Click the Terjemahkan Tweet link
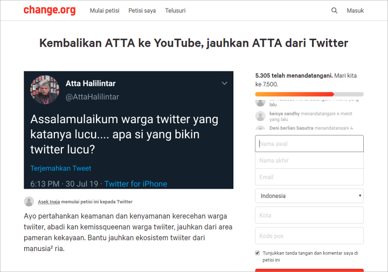Viewport: 388px width, 272px height. click(x=60, y=168)
